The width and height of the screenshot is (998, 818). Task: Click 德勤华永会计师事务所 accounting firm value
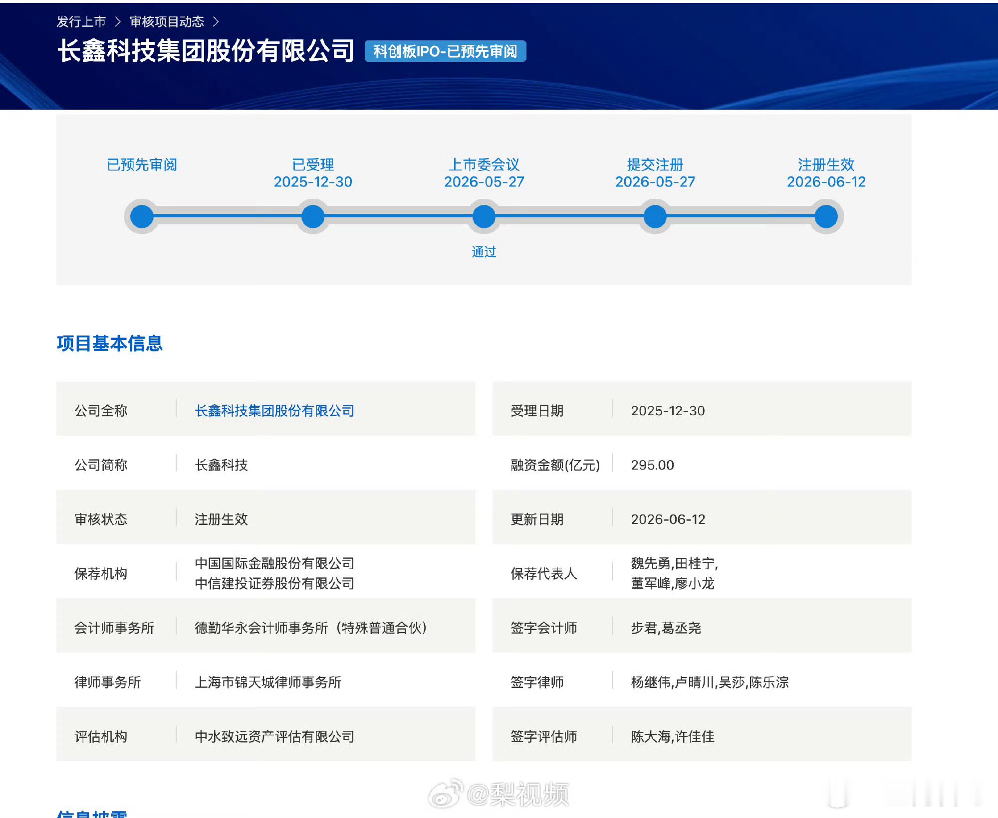click(x=311, y=628)
